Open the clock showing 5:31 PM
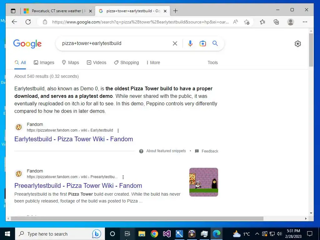Screen dimensions: 320x240 tap(293, 234)
